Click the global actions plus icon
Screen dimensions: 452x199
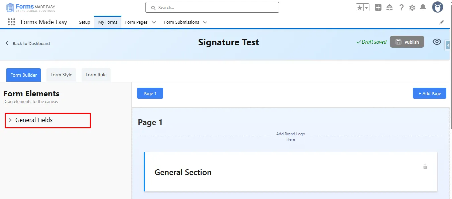378,8
